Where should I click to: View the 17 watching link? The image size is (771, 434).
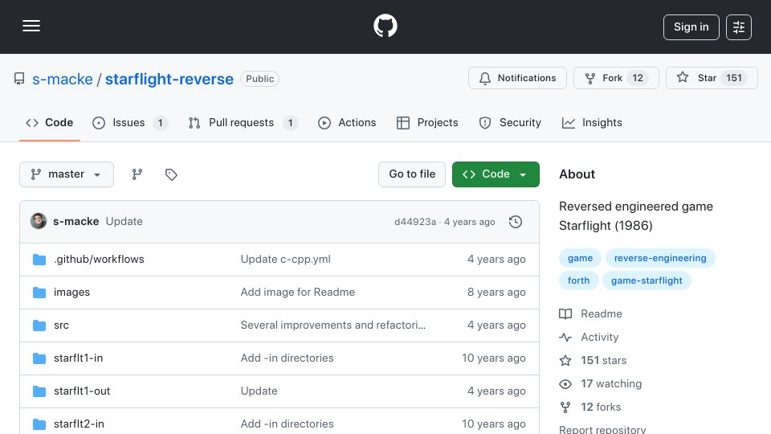coord(601,384)
